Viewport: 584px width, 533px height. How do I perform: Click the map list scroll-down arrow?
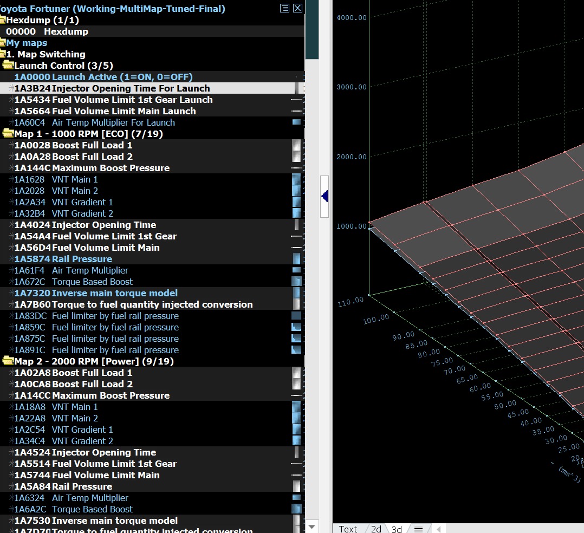pos(312,526)
